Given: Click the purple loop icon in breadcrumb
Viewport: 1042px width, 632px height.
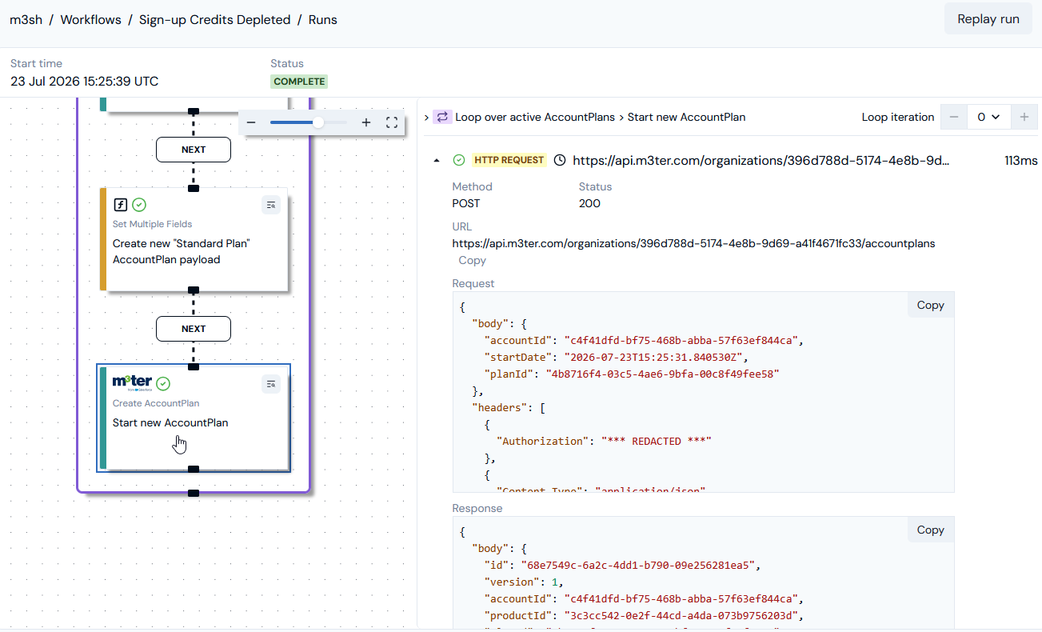Looking at the screenshot, I should click(x=442, y=117).
